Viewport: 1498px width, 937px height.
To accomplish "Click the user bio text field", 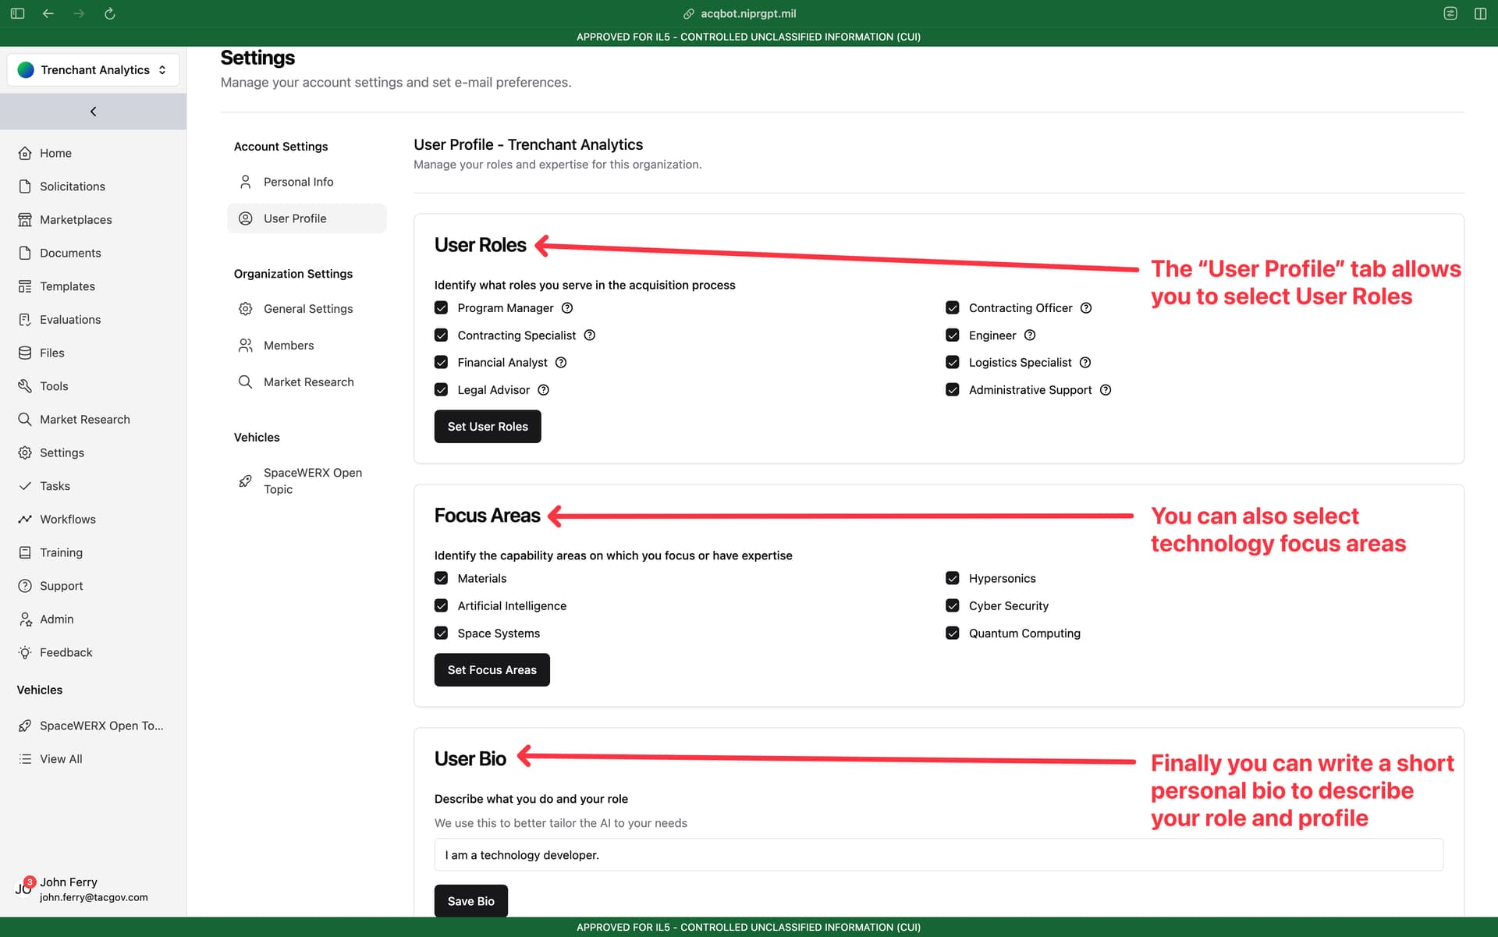I will click(x=939, y=855).
